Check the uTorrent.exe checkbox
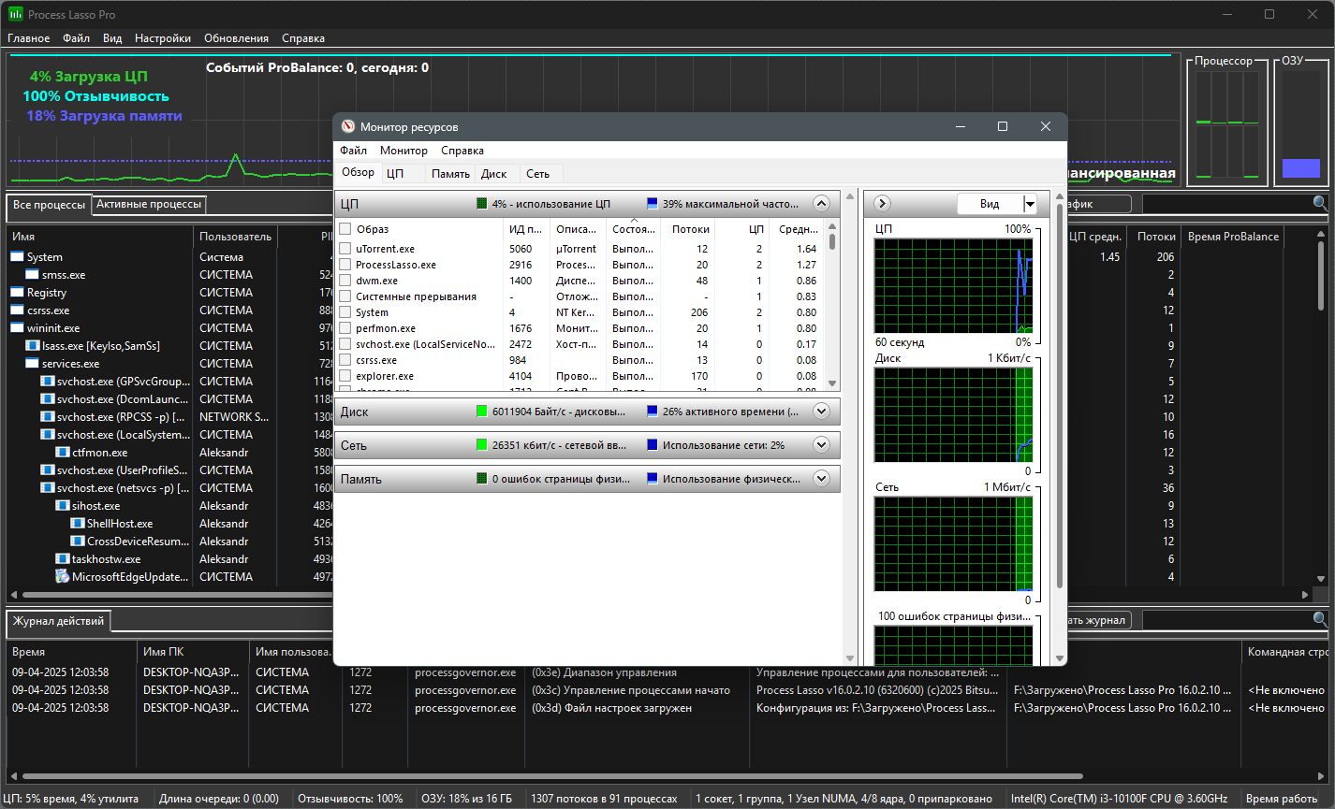 point(345,249)
